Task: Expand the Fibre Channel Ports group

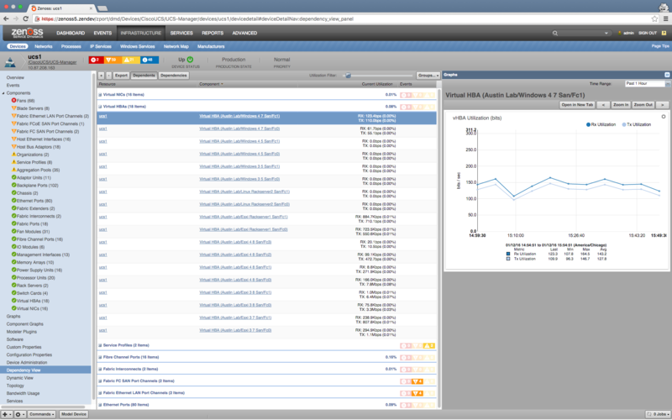Action: coord(100,357)
